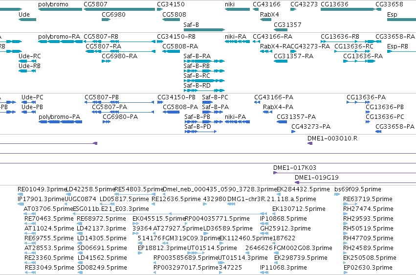
Task: Click the 'CG13636-RA' transcript label
Action: pos(363,56)
